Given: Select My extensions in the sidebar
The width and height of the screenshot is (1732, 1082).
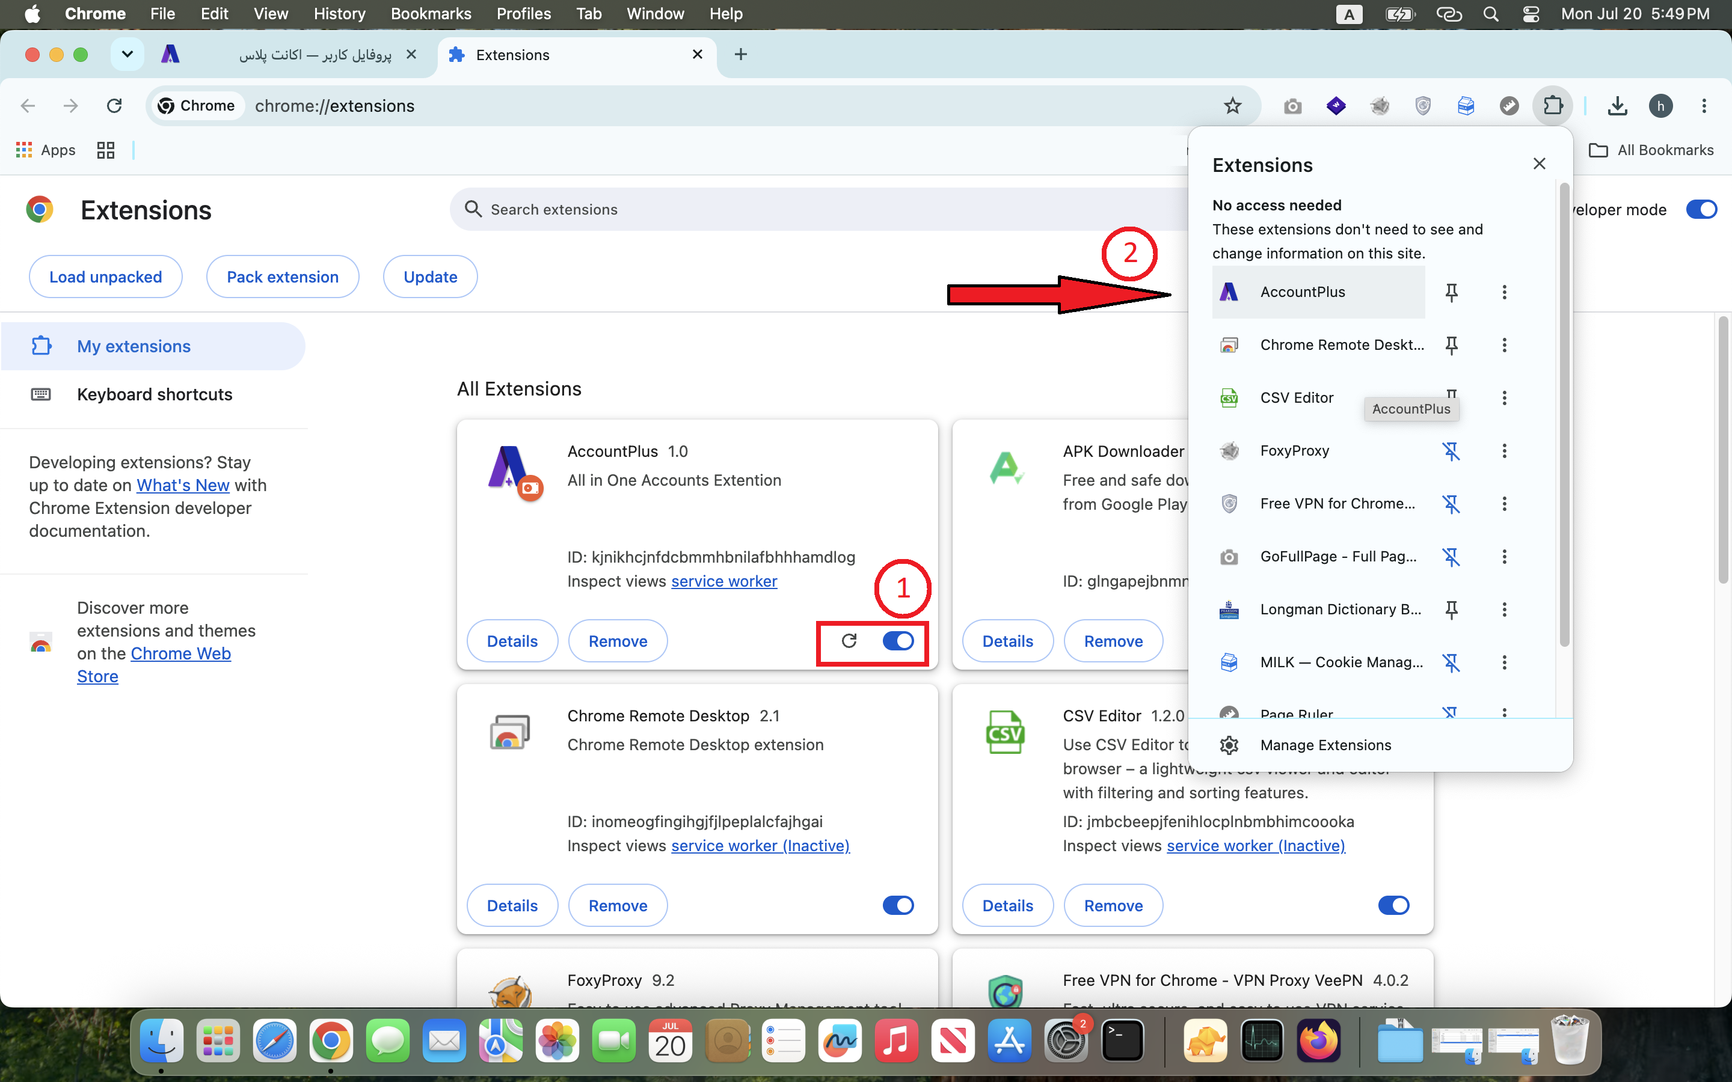Looking at the screenshot, I should click(153, 346).
